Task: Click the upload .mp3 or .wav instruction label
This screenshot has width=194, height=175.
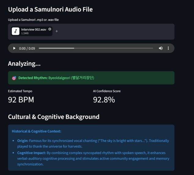Action: coord(33,20)
